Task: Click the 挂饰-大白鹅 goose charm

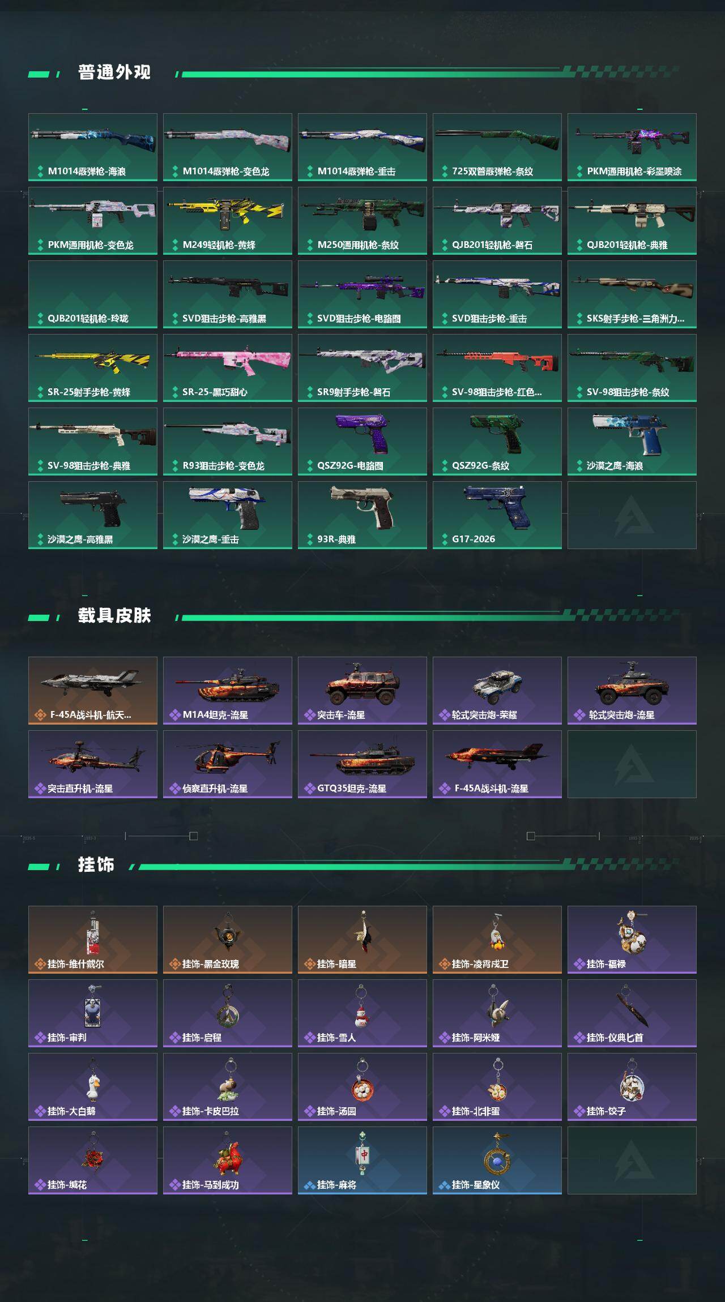Action: click(x=93, y=1087)
